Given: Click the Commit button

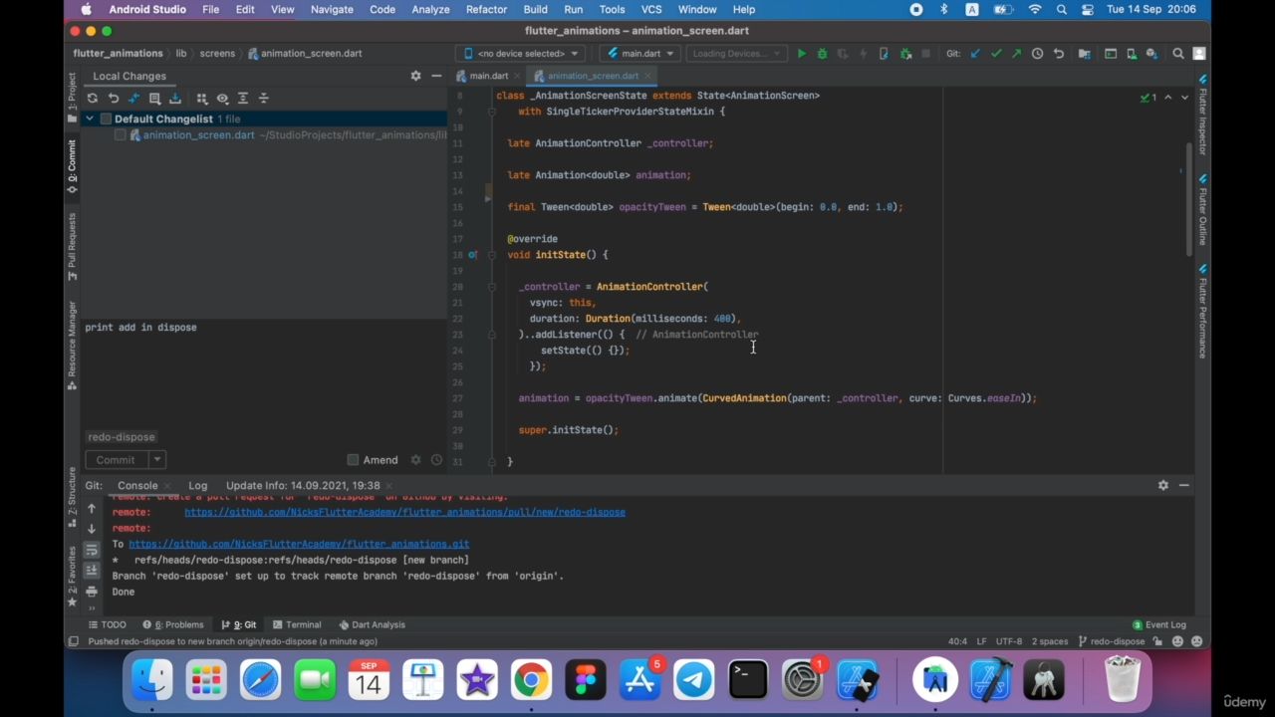Looking at the screenshot, I should 116,460.
